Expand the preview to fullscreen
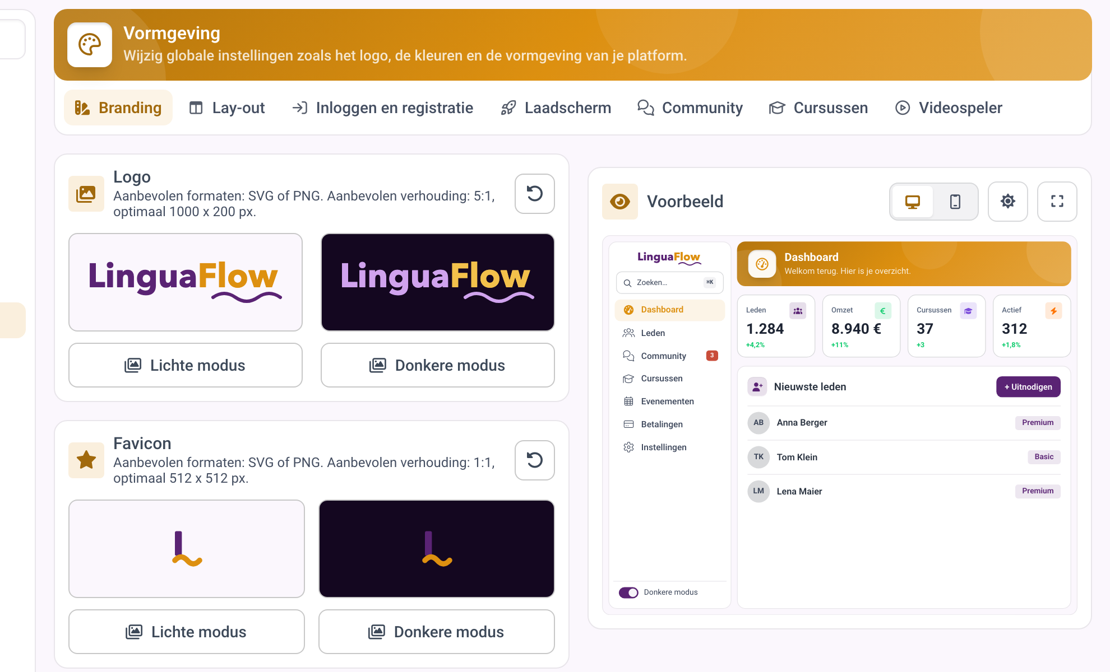The height and width of the screenshot is (672, 1110). [1057, 202]
